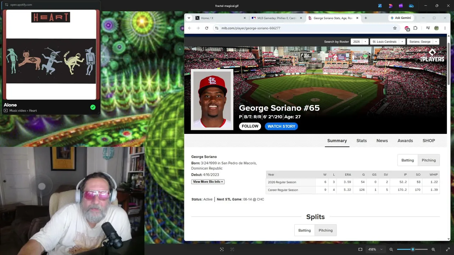Click the red extension icon with badge
454x255 pixels.
point(407,28)
